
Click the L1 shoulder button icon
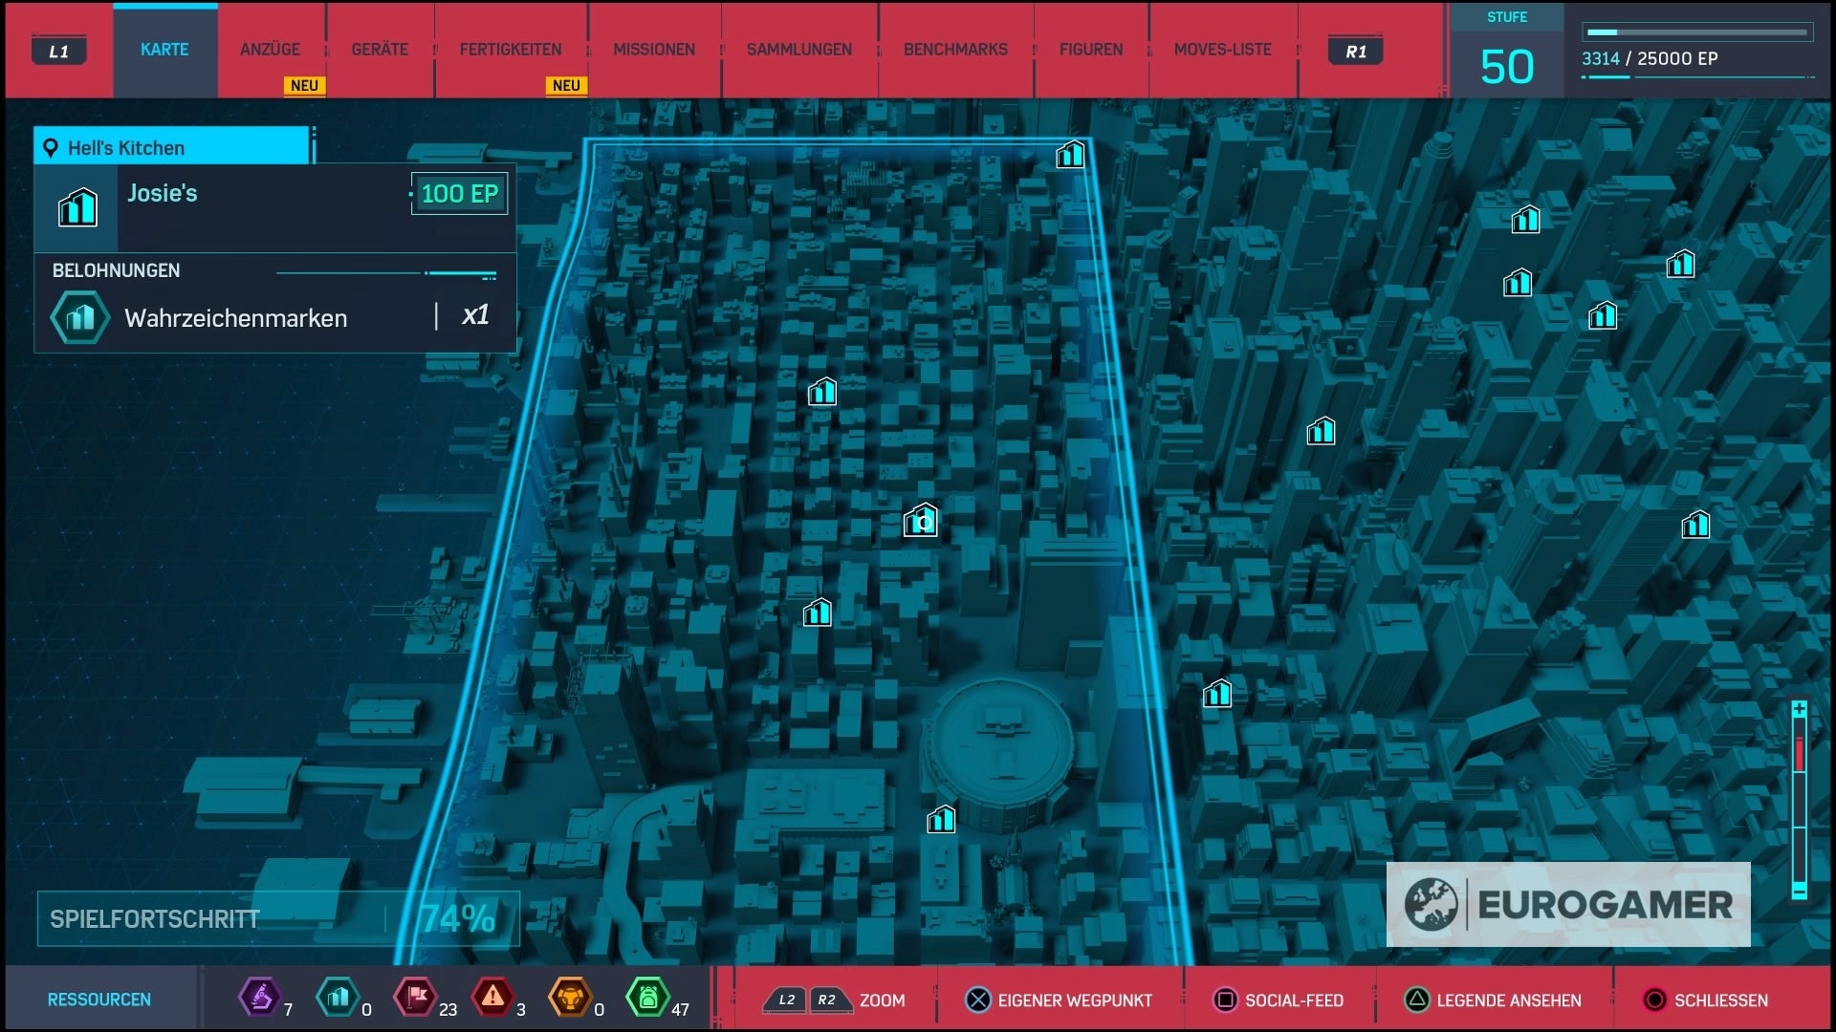coord(59,51)
